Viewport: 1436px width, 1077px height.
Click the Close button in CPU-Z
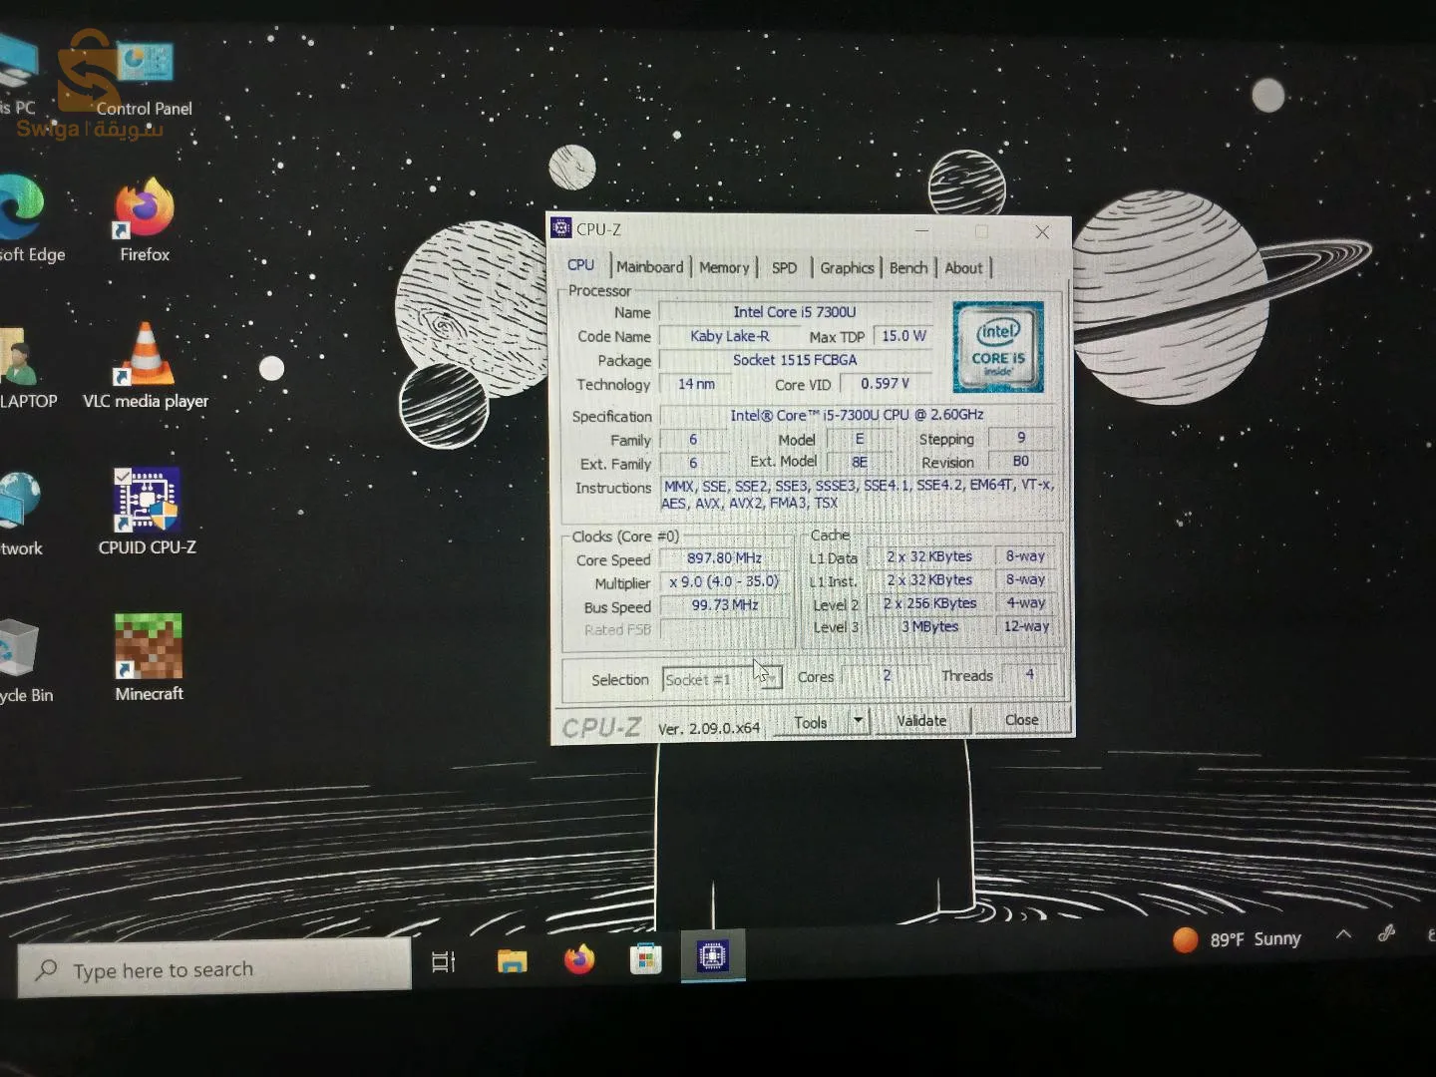tap(1021, 719)
